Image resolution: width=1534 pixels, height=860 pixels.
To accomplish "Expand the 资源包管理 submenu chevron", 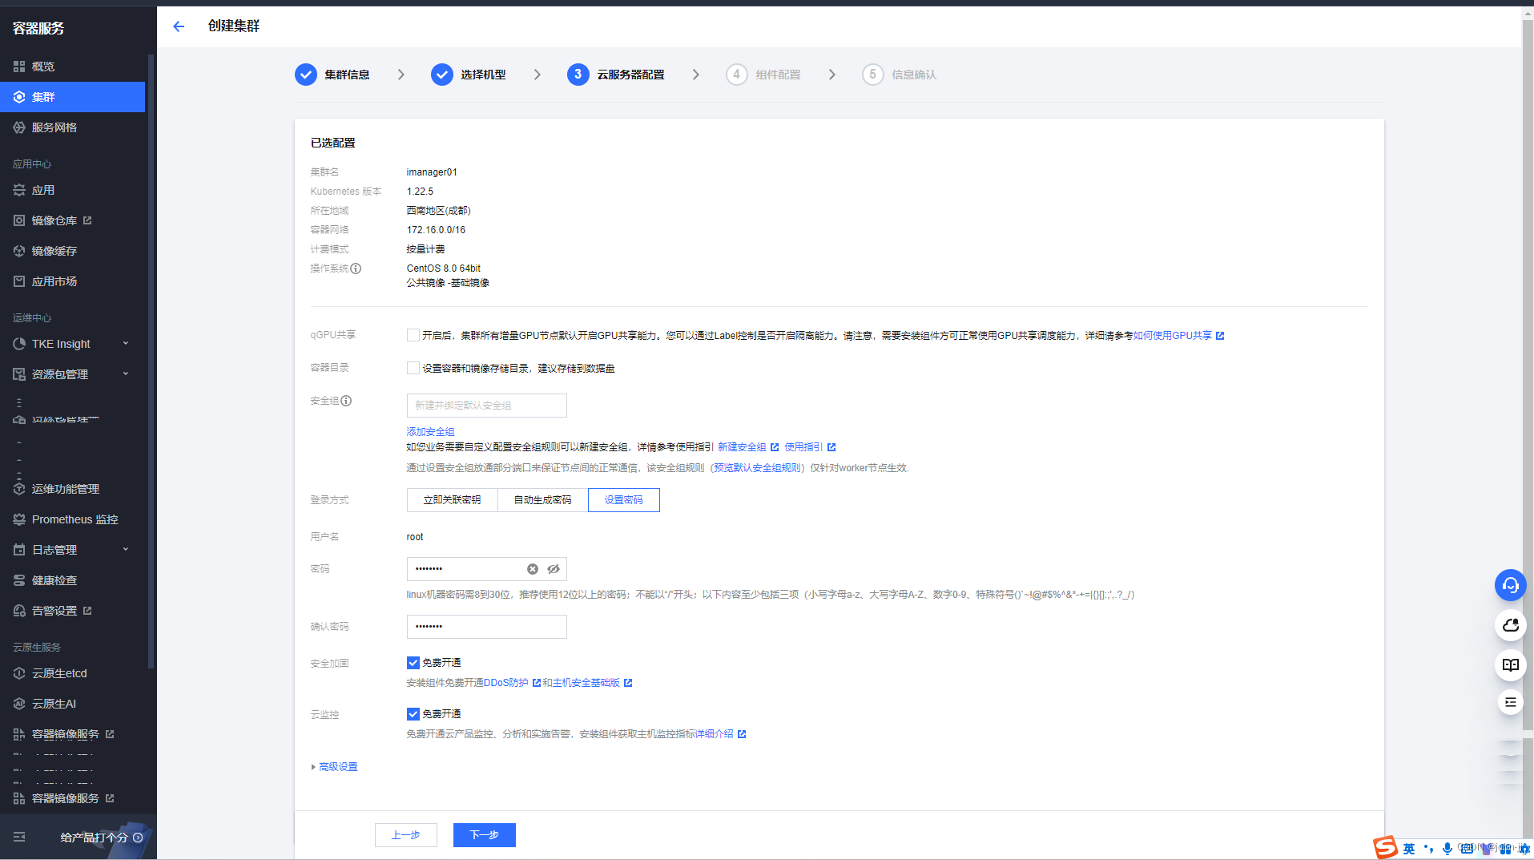I will [126, 374].
